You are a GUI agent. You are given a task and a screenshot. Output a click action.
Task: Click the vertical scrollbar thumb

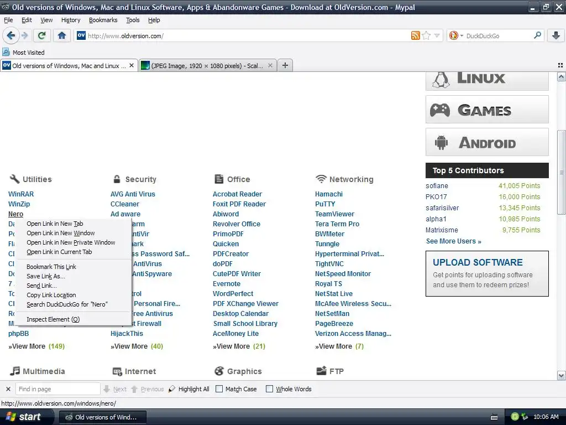(561, 172)
